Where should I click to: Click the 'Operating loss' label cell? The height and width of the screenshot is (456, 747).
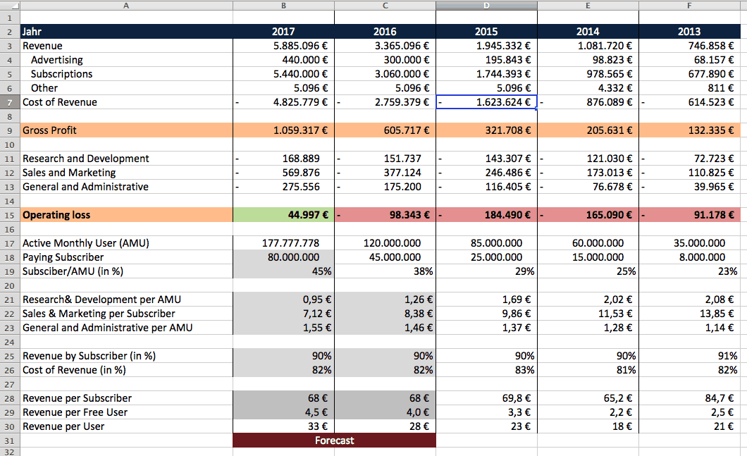coord(126,215)
